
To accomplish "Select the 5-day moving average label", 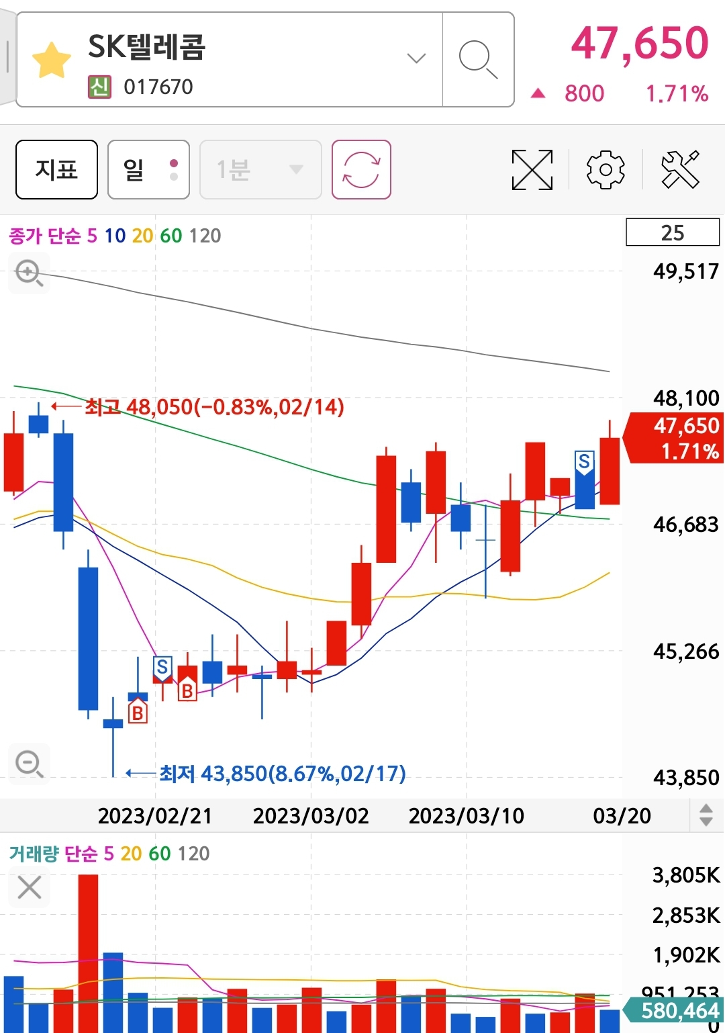I will pos(92,236).
